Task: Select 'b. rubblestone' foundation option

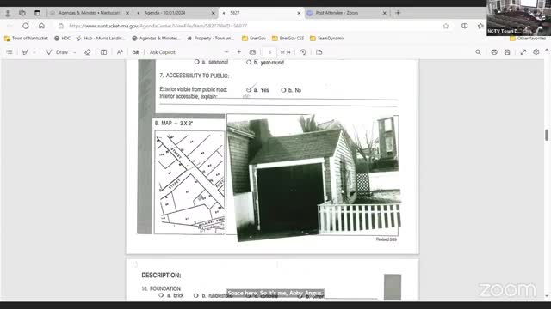Action: point(196,295)
